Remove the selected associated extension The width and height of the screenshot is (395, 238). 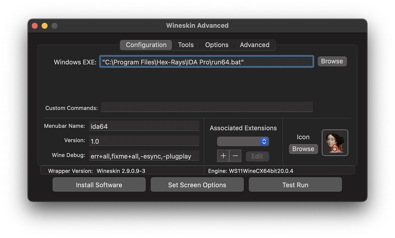(235, 156)
